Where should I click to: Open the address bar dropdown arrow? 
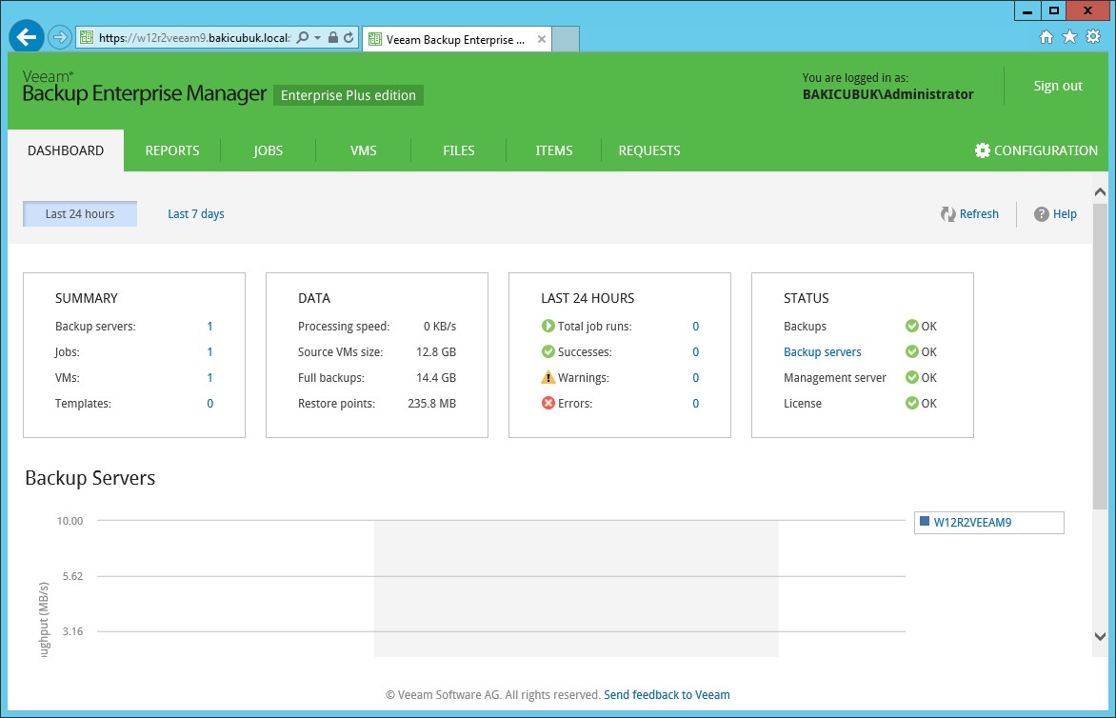tap(317, 38)
